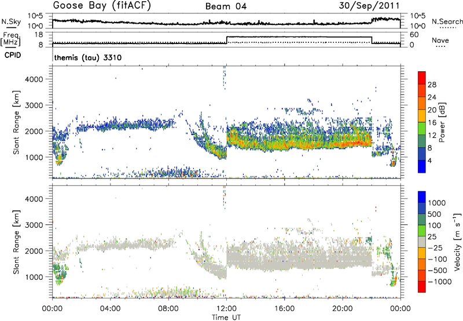Click the 20:00 time axis tick label
The image size is (463, 321).
click(x=342, y=309)
